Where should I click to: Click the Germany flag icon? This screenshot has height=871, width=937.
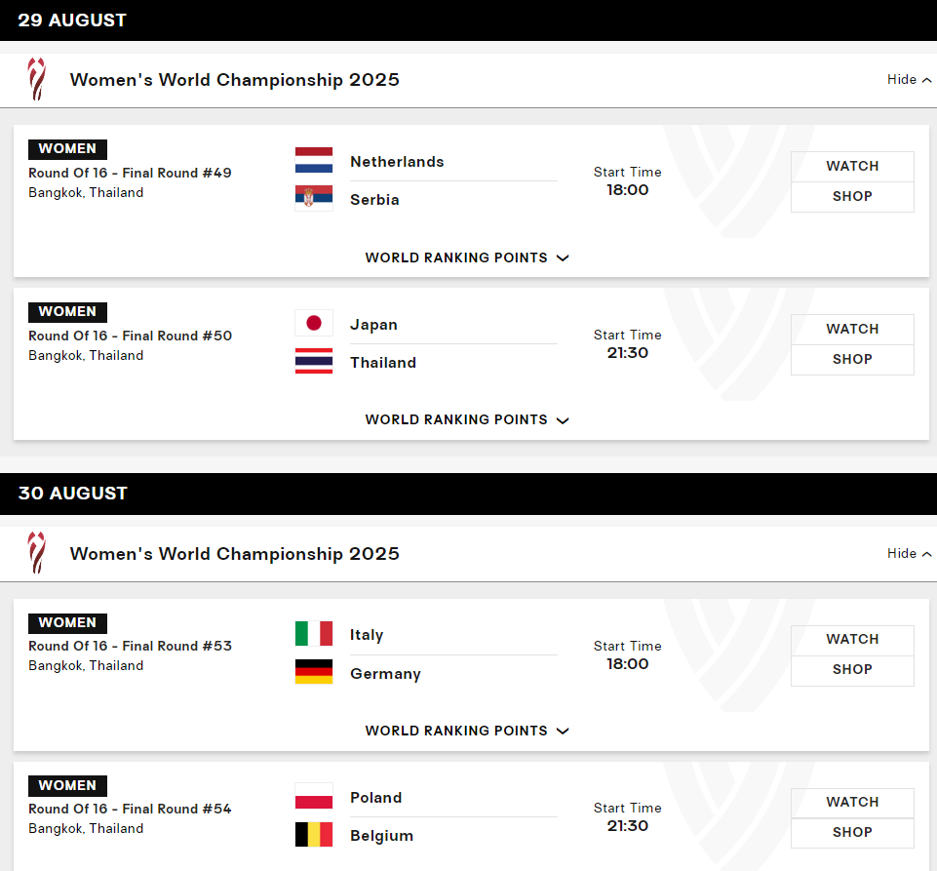(x=314, y=673)
